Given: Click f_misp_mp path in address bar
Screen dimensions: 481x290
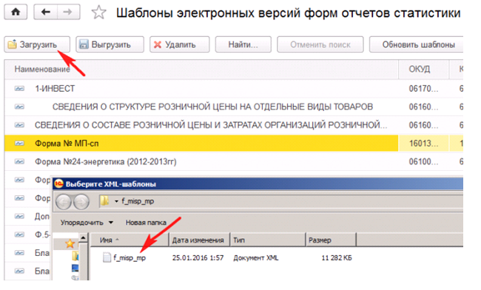Looking at the screenshot, I should [138, 201].
